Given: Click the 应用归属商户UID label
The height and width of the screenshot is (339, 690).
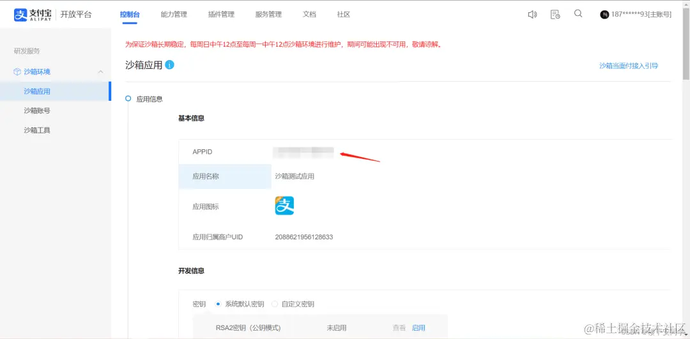Looking at the screenshot, I should 217,237.
